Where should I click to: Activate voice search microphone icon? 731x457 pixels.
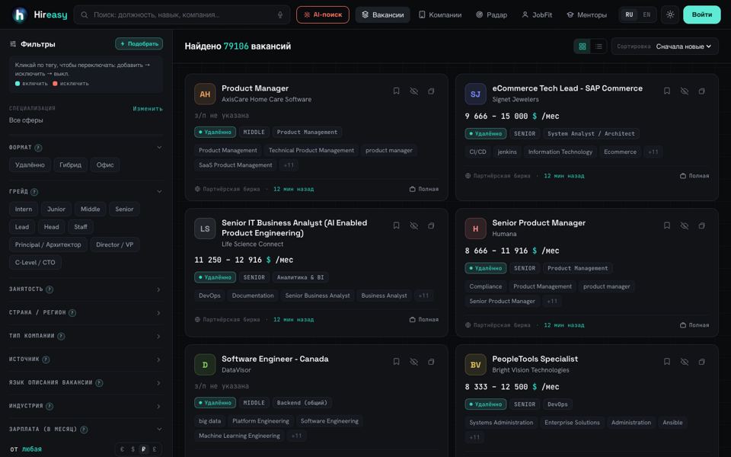pos(280,15)
